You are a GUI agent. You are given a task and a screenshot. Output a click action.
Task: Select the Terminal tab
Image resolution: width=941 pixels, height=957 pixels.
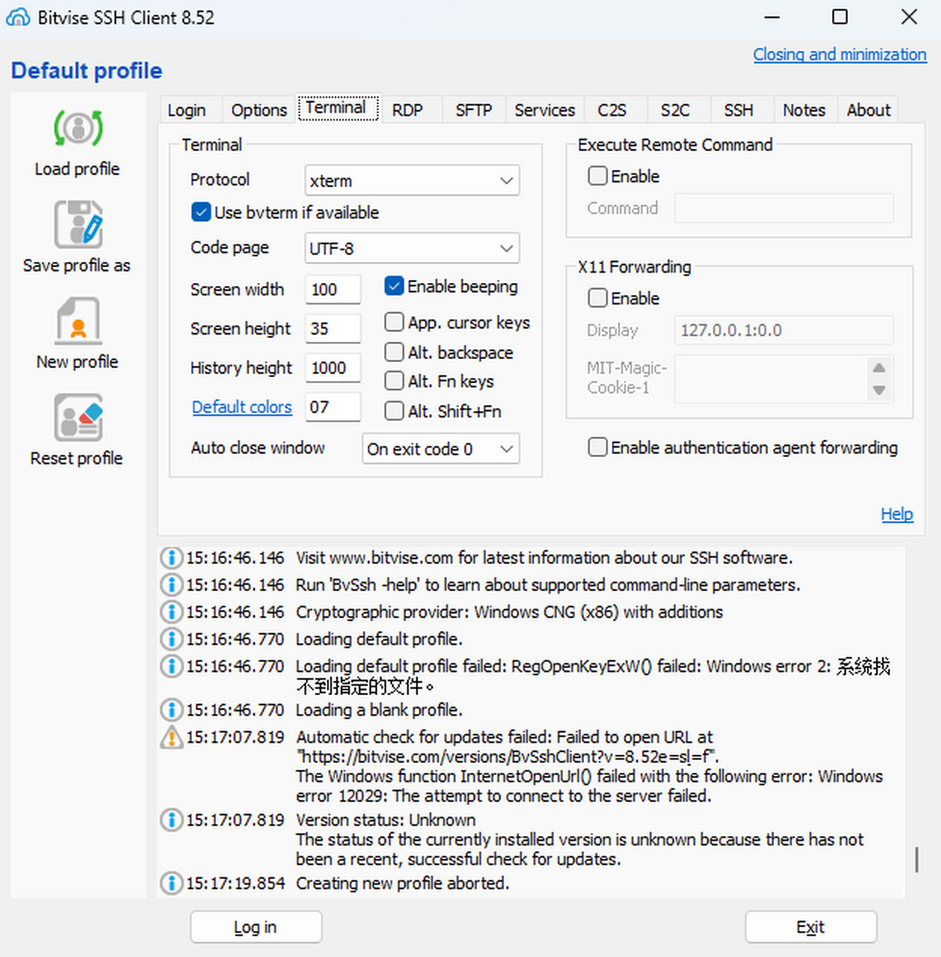(336, 108)
